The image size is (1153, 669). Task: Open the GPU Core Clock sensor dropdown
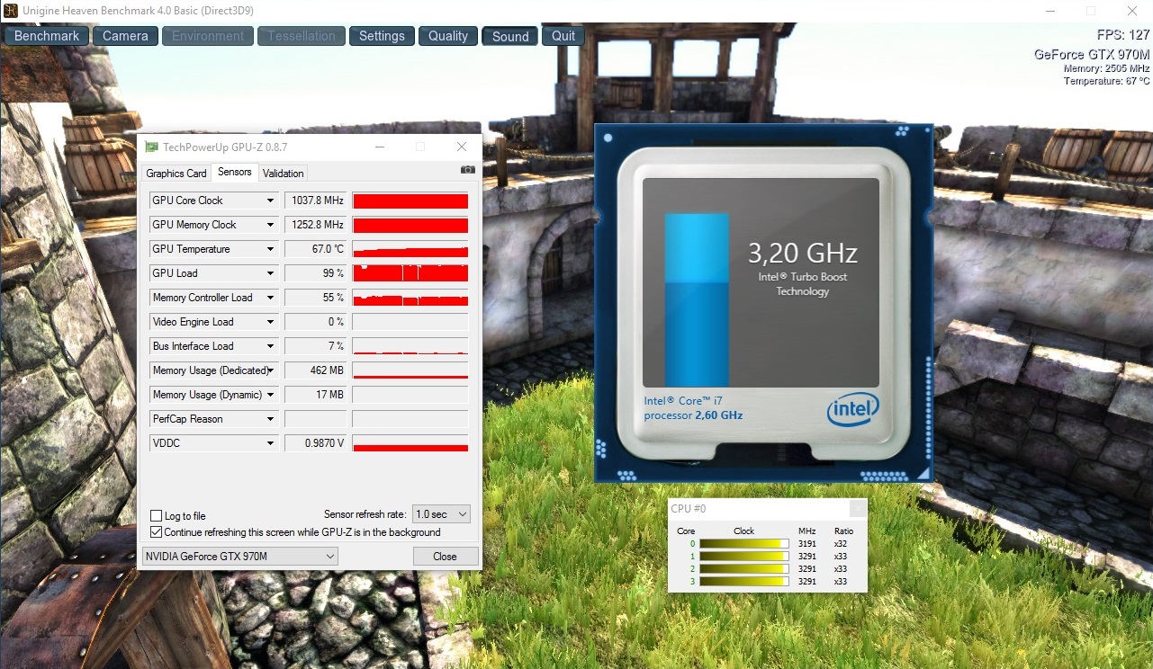[x=270, y=201]
